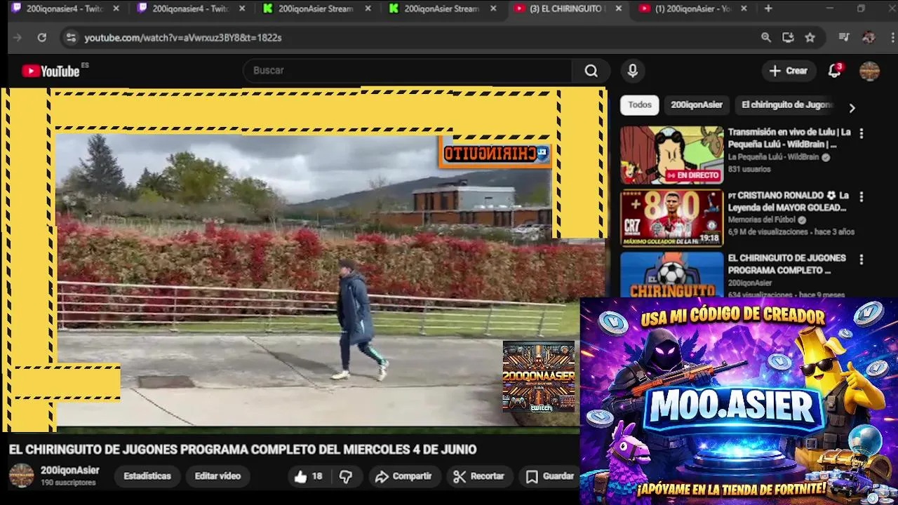Close the '(3) EL CHIRINGUITO' tab
Screen dimensions: 898x505
pyautogui.click(x=618, y=8)
